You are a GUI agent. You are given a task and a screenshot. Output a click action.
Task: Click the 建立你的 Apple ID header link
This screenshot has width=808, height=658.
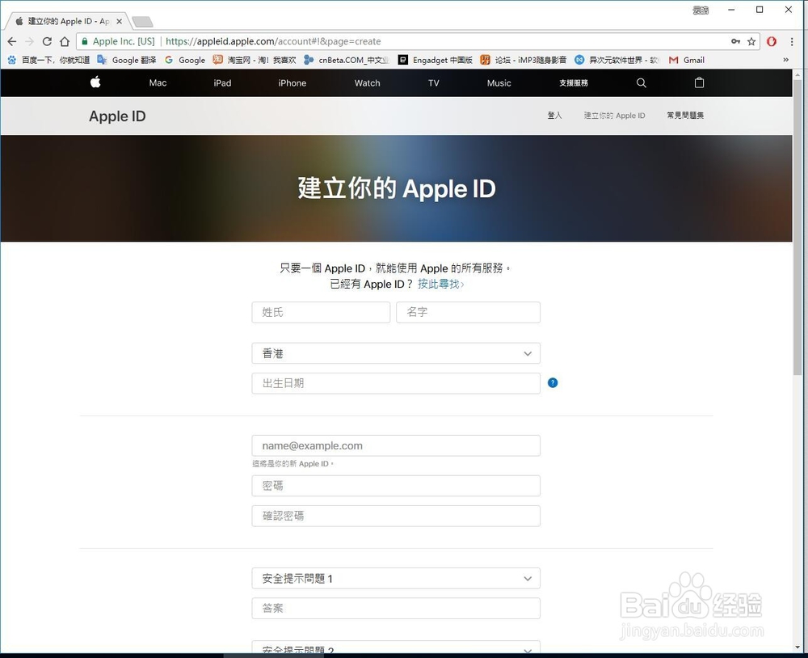click(614, 116)
